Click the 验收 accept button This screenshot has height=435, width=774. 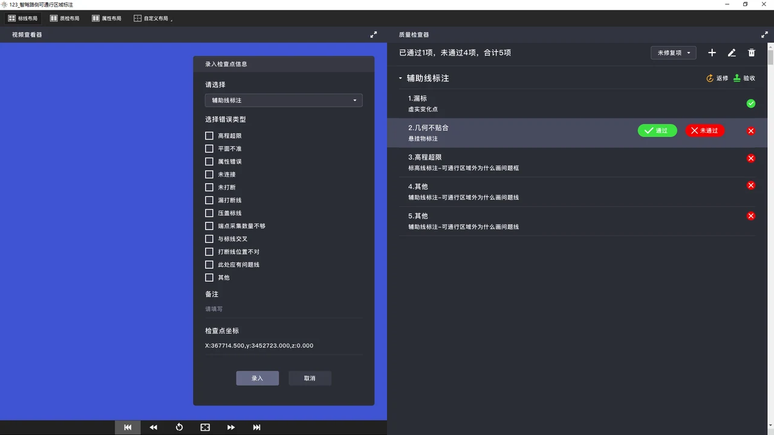(744, 78)
